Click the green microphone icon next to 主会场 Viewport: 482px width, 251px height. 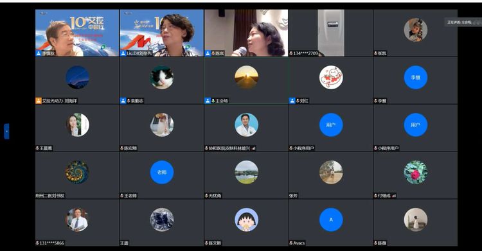coord(213,101)
